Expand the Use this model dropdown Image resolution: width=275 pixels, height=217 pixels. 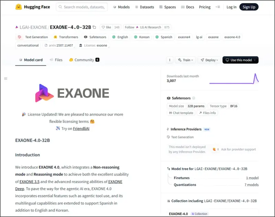pyautogui.click(x=240, y=60)
